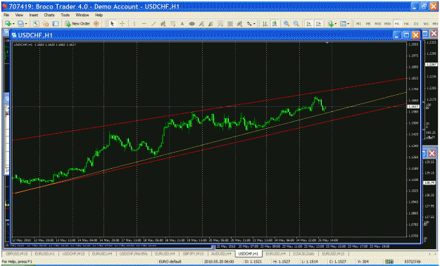Image resolution: width=440 pixels, height=266 pixels.
Task: Click the Profiles toolbar icon
Action: click(x=20, y=24)
